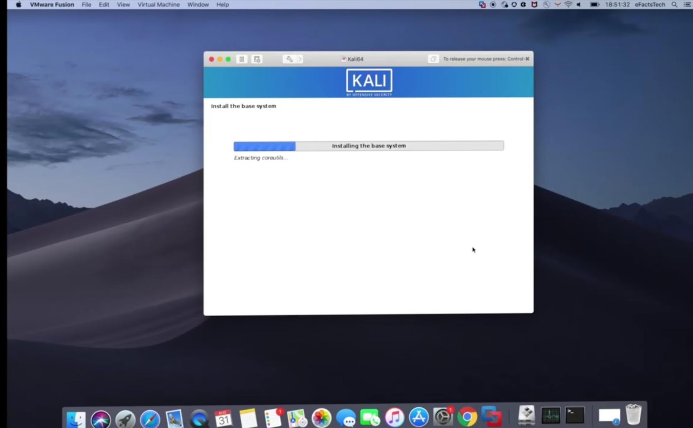This screenshot has width=693, height=428.
Task: Open the Window menu
Action: [198, 4]
